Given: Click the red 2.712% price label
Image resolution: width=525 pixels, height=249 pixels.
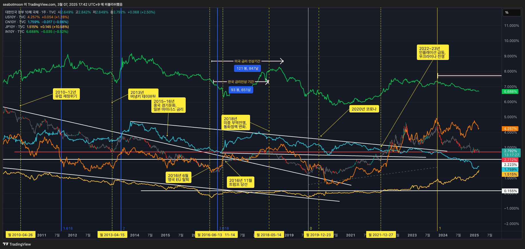Looking at the screenshot, I should click(x=510, y=160).
